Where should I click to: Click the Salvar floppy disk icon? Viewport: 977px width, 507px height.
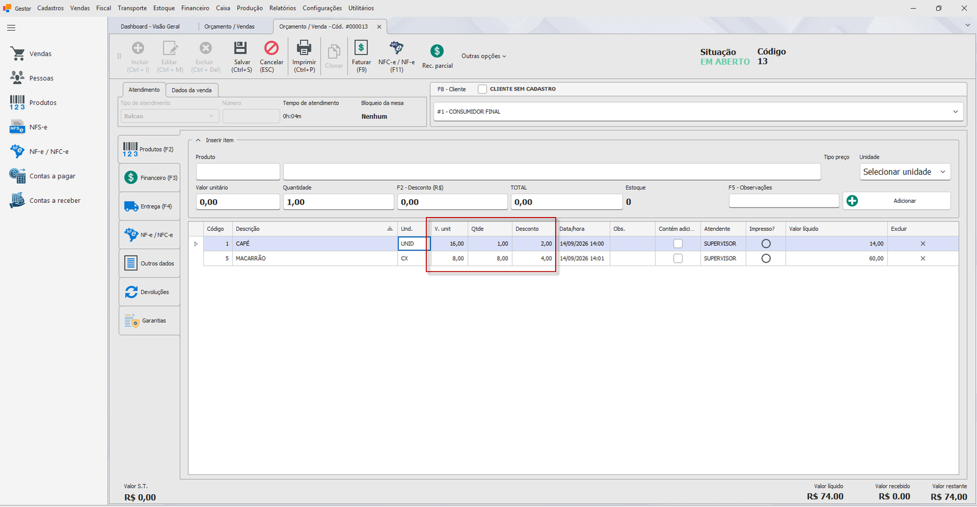pos(241,48)
